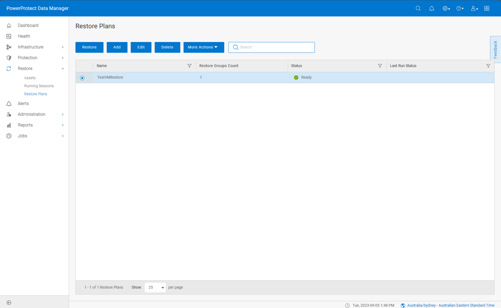Click the notifications bell icon
The width and height of the screenshot is (501, 308).
(431, 8)
